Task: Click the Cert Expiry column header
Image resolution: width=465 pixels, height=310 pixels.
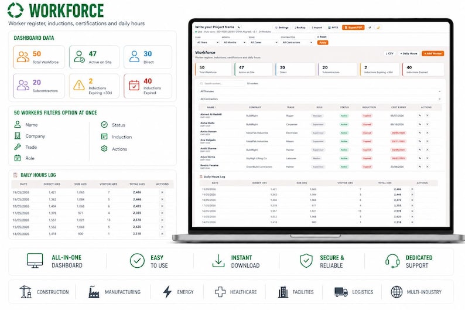Action: tap(399, 107)
